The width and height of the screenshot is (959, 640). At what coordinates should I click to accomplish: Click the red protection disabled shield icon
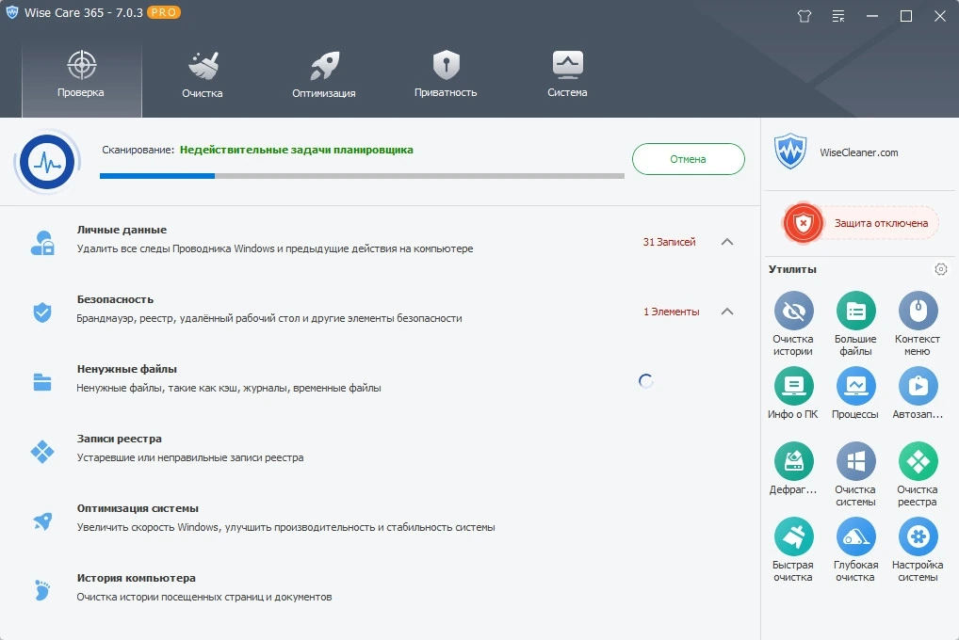803,223
